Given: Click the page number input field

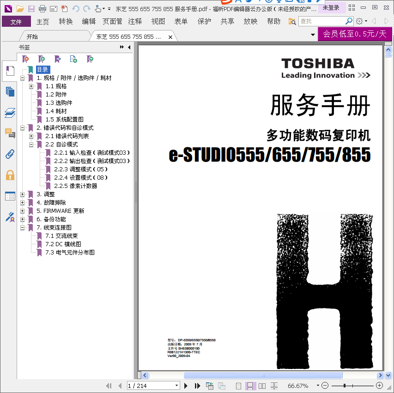Looking at the screenshot, I should click(x=150, y=386).
